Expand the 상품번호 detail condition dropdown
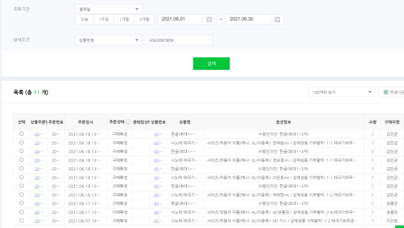The width and height of the screenshot is (404, 228). [108, 40]
